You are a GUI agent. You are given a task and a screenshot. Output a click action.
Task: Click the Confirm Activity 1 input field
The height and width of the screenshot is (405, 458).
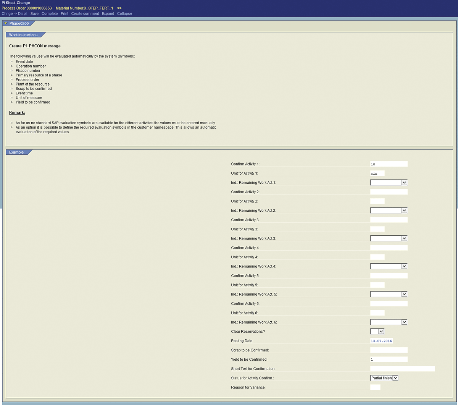[x=389, y=164]
